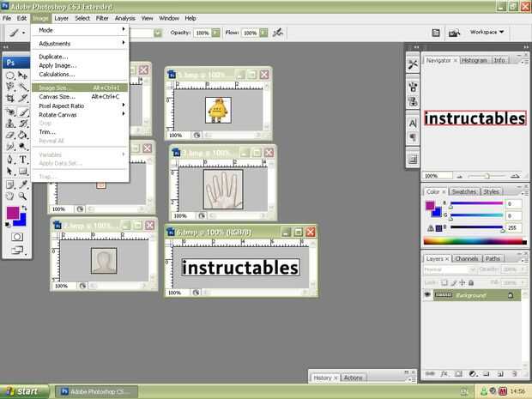Click the Navigator zoom percentage field
The image size is (532, 399).
pos(437,176)
